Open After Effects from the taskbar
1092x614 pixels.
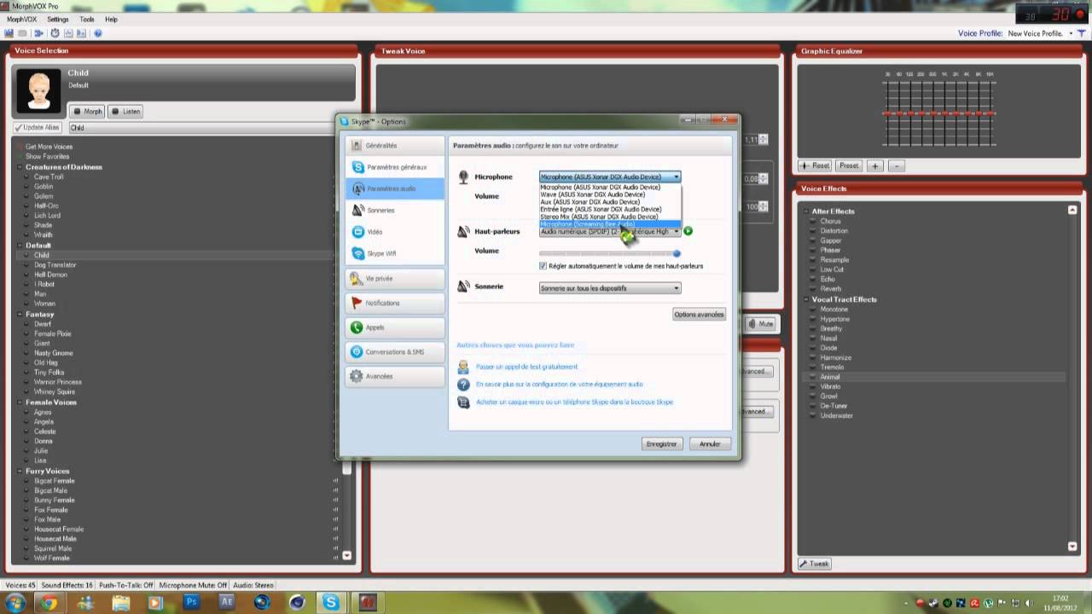(226, 602)
